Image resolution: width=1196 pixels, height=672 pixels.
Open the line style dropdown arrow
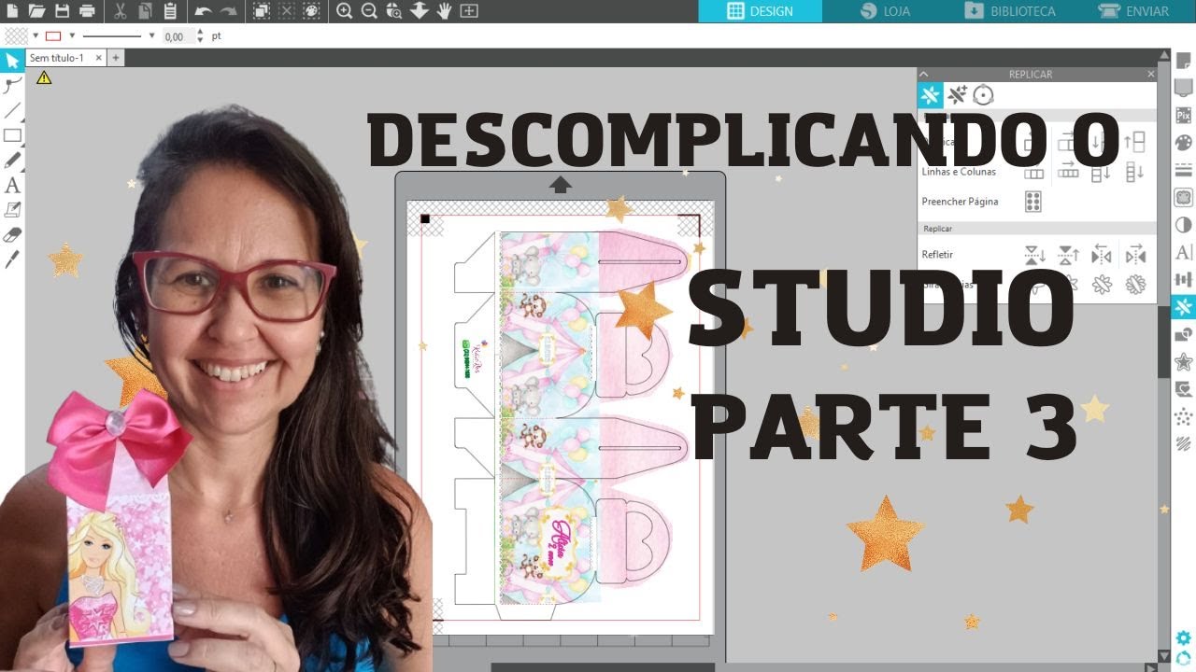[151, 35]
